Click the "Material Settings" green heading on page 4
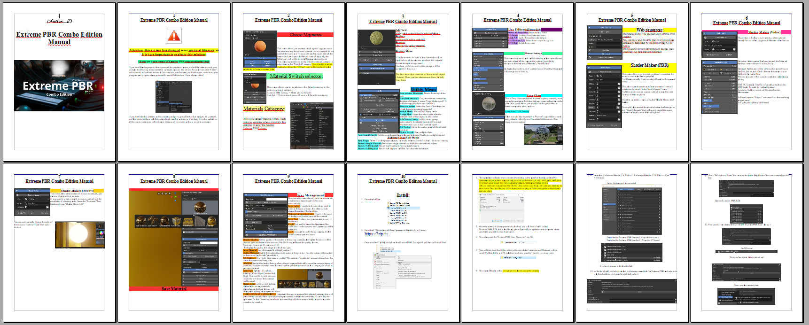The height and width of the screenshot is (325, 809). point(533,54)
